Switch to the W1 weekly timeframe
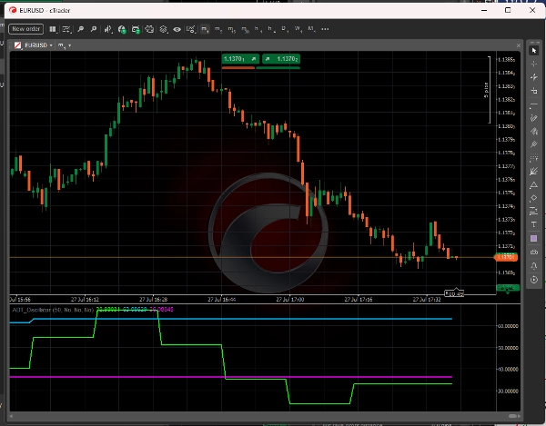 point(298,29)
